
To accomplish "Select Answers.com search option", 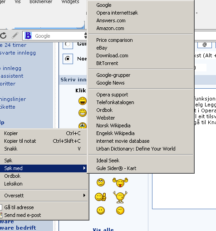I will [141, 20].
